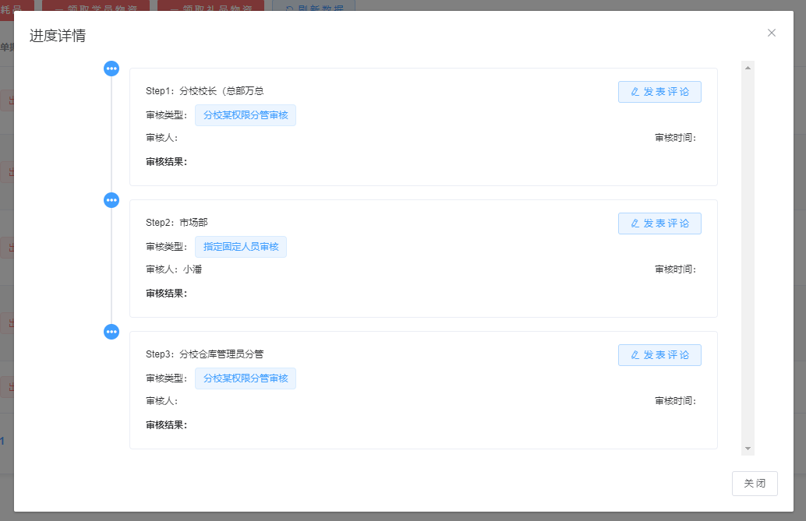This screenshot has height=521, width=806.
Task: Open 发表评论 for Step2 市场部
Action: pos(659,224)
